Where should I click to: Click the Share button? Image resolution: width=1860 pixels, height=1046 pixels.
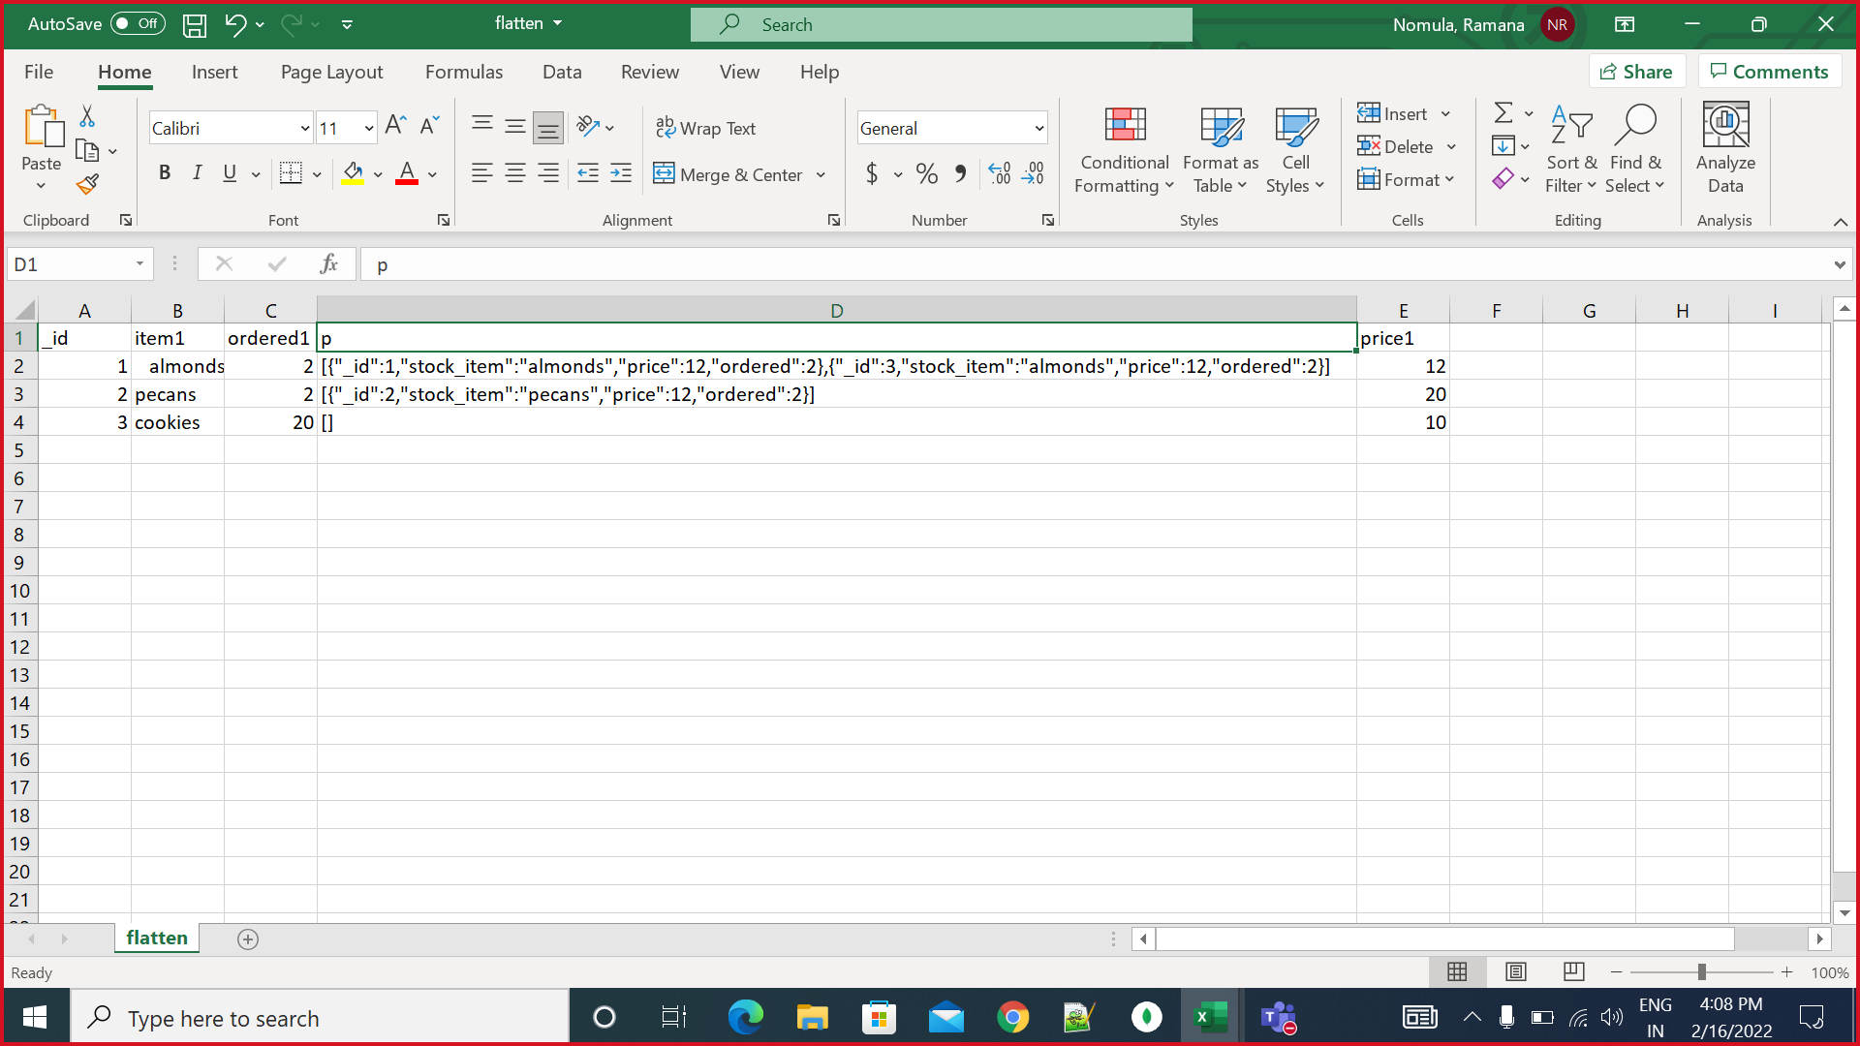[x=1636, y=72]
